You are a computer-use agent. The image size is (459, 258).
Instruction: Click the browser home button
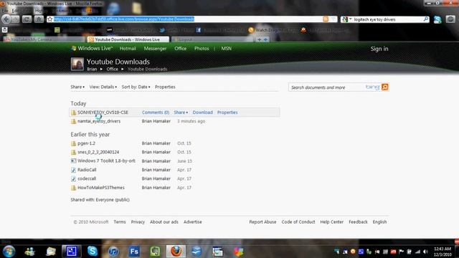click(x=39, y=19)
